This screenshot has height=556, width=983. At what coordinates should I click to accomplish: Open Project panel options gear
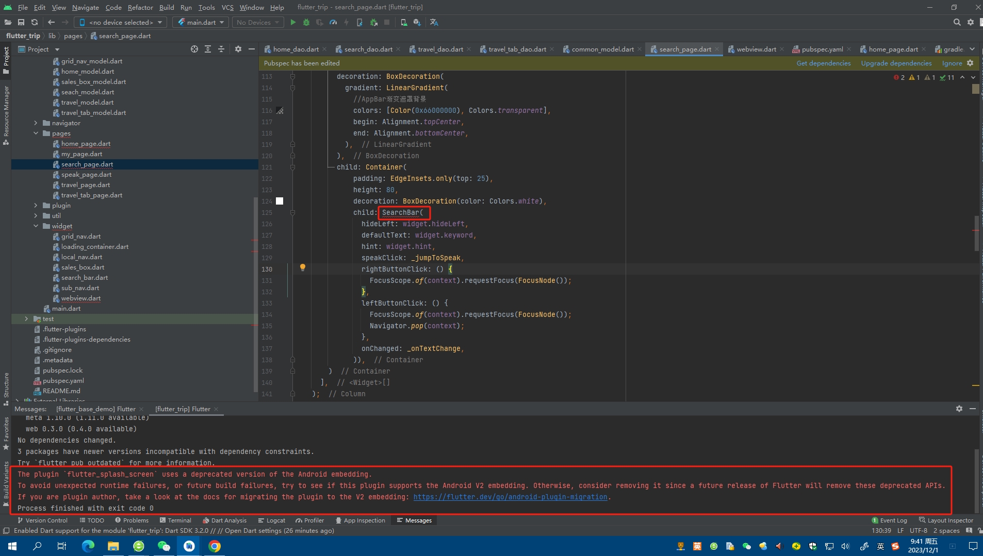click(238, 49)
